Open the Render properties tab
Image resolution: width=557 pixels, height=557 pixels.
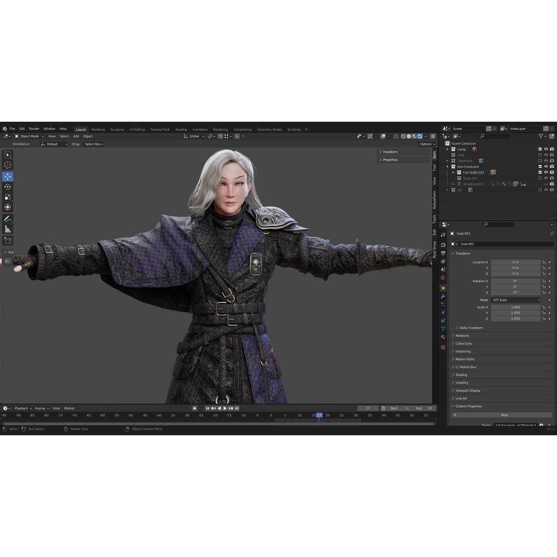[443, 245]
